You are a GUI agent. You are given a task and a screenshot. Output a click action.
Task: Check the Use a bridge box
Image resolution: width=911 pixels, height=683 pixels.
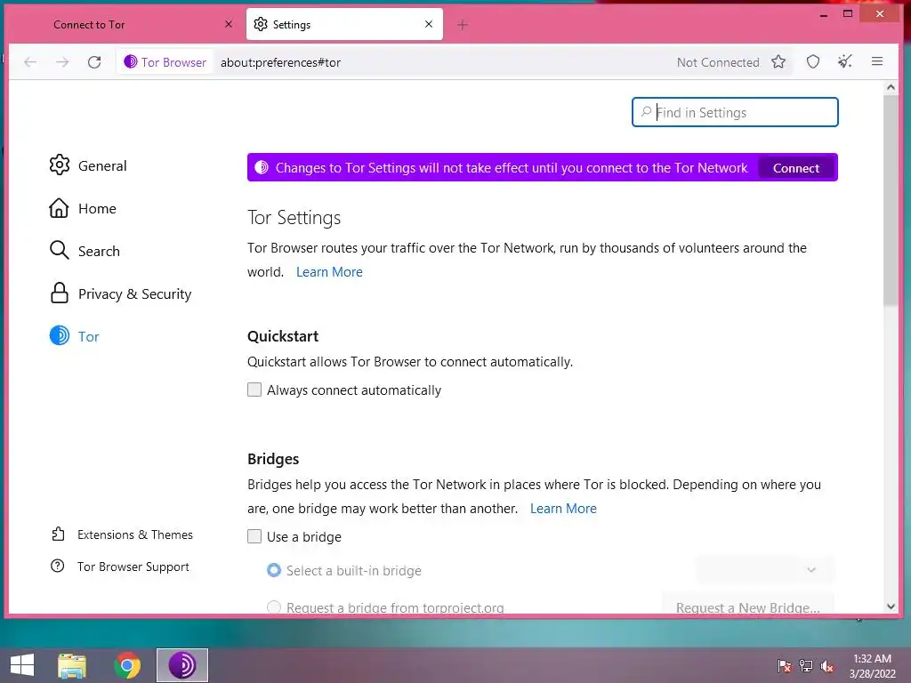click(254, 536)
